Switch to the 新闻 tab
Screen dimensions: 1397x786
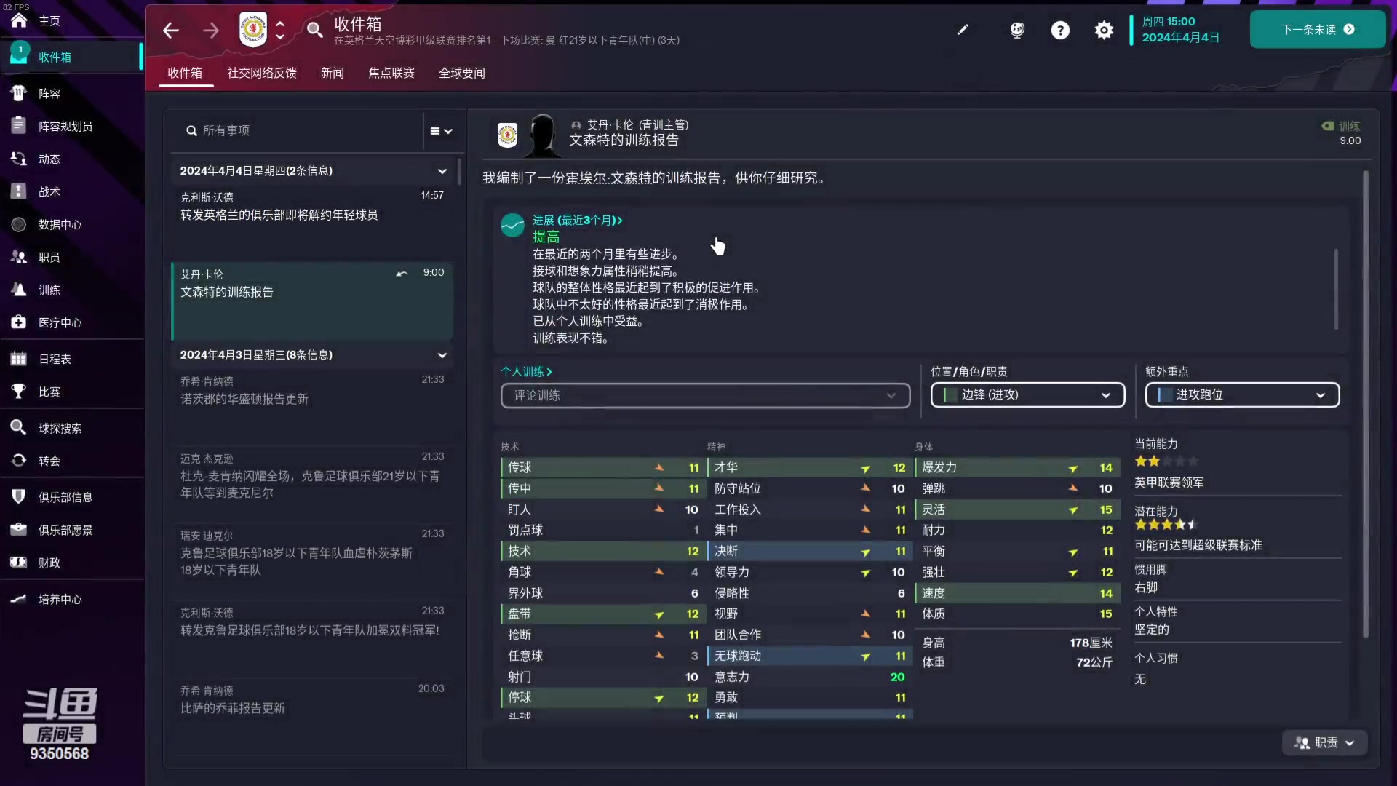pos(333,73)
